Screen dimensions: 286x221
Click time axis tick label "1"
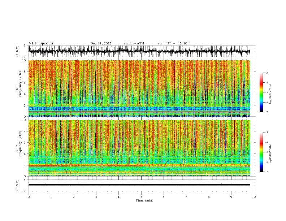[51, 197]
